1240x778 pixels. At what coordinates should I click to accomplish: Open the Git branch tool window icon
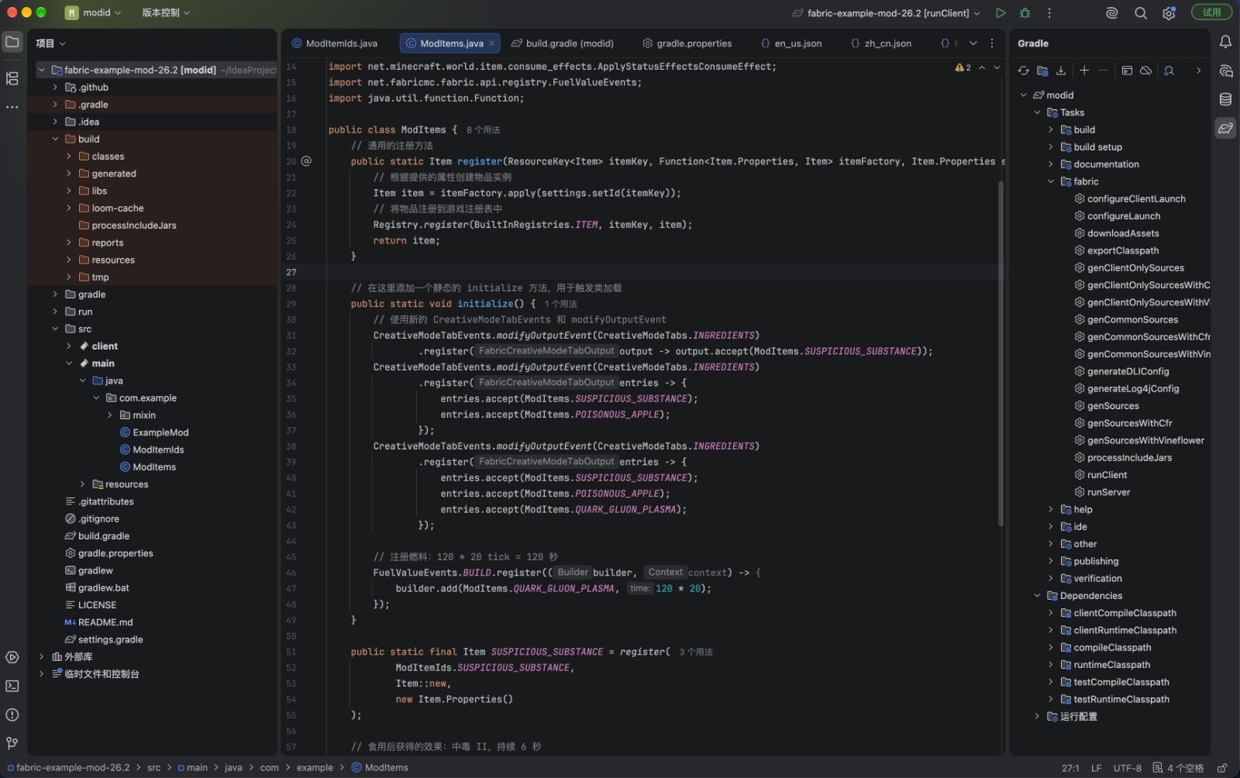click(12, 743)
